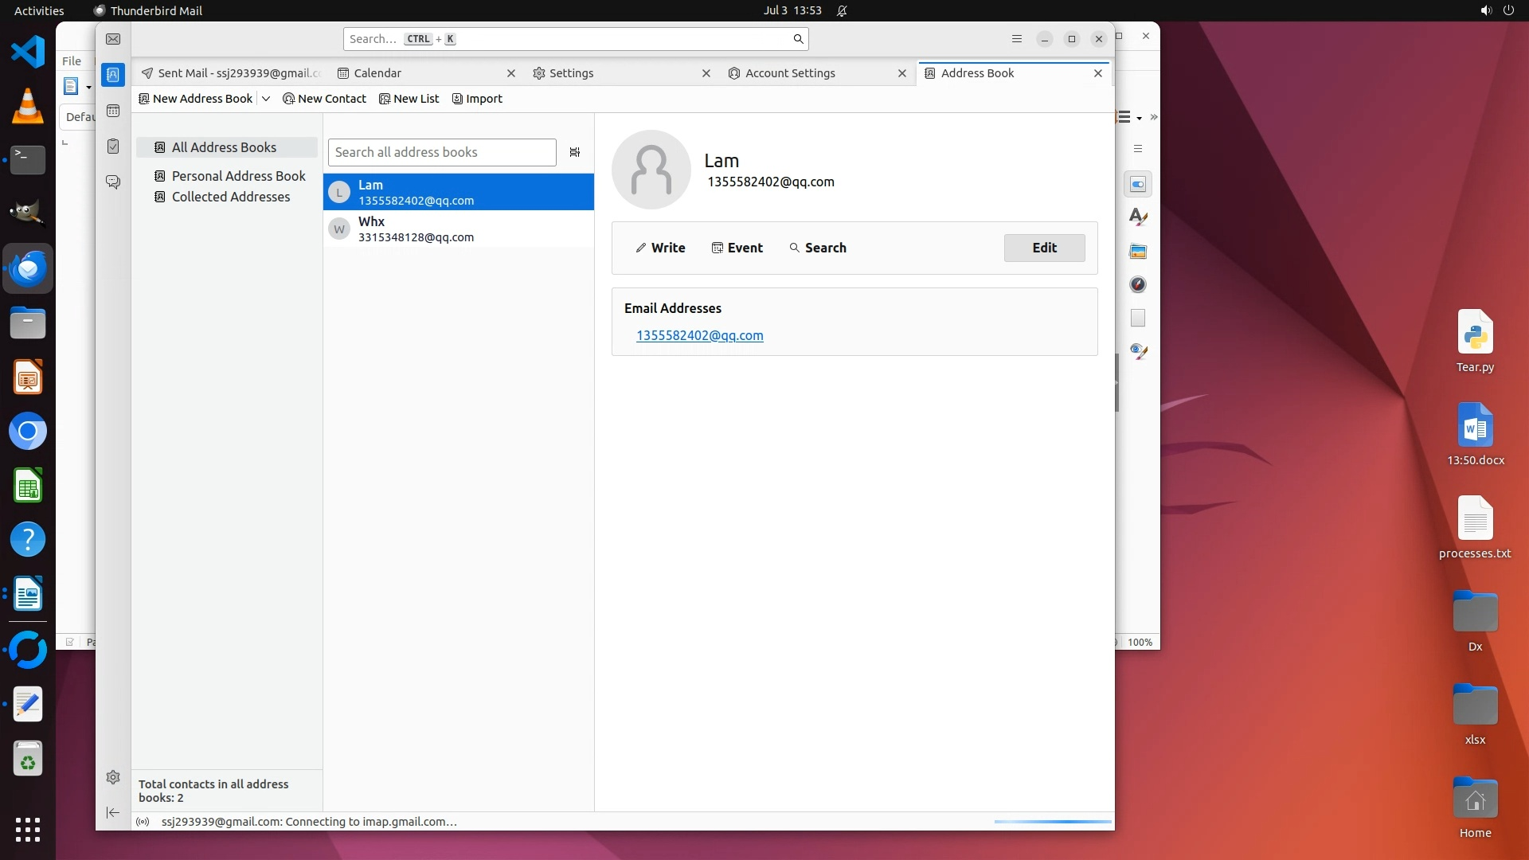Open Thunderbird application hamburger menu

(1016, 39)
